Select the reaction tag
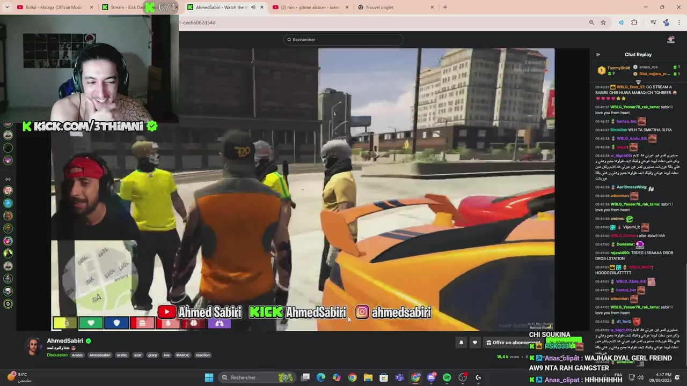Image resolution: width=687 pixels, height=386 pixels. (203, 355)
